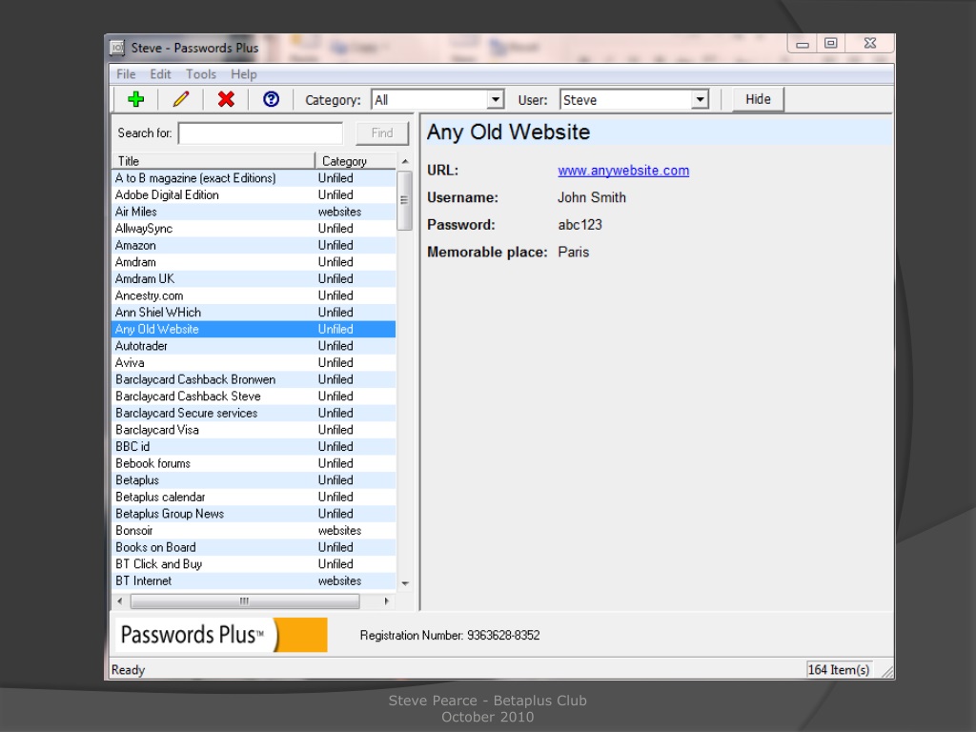Click the 'websites' category of Air Miles
This screenshot has width=976, height=732.
point(339,212)
